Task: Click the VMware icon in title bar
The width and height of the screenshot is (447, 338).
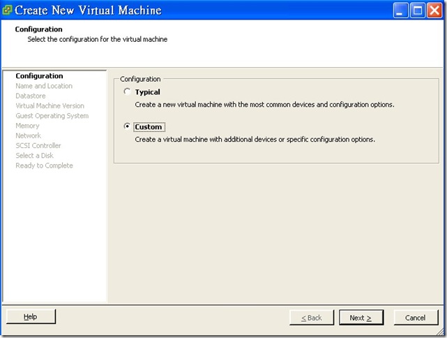Action: coord(7,10)
